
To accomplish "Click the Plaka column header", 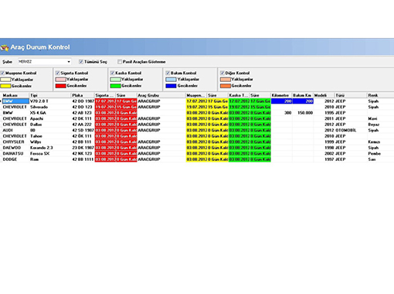I will tap(83, 95).
